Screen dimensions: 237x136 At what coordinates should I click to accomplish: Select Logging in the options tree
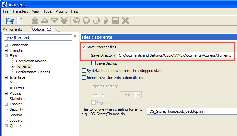[x=16, y=120]
